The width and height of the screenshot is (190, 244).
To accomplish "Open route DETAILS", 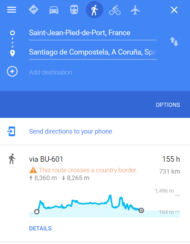I will [x=40, y=228].
